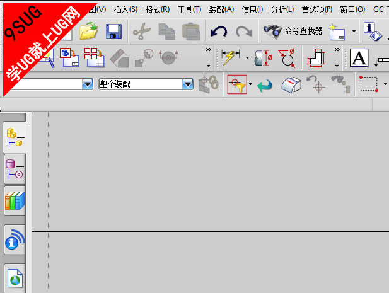Open the Reuse Library books tab
This screenshot has height=293, width=389.
pos(15,201)
